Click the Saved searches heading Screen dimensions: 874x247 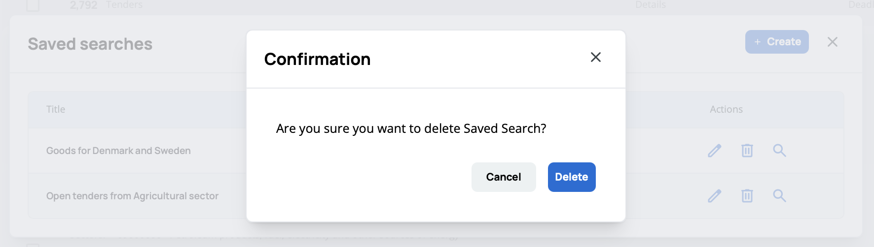90,44
